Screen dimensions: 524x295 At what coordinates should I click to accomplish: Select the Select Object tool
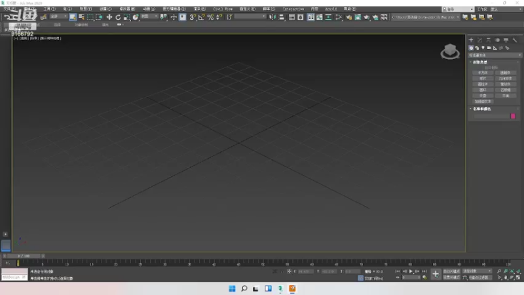pyautogui.click(x=73, y=17)
